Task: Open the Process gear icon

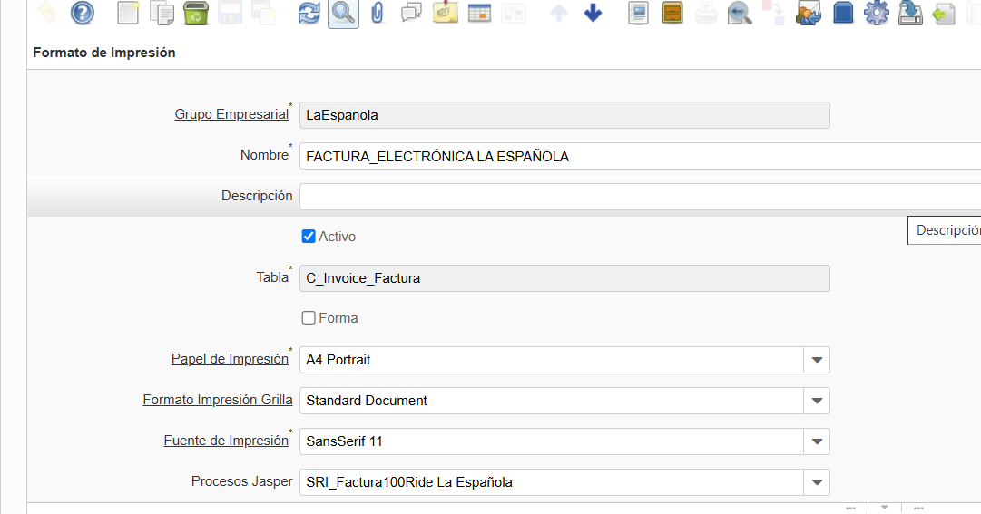Action: click(x=876, y=14)
